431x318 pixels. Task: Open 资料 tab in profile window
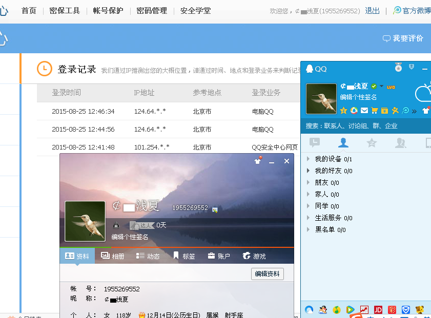(77, 256)
